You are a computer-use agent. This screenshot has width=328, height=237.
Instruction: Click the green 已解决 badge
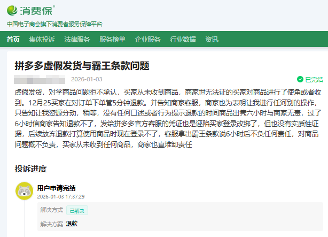click(77, 210)
